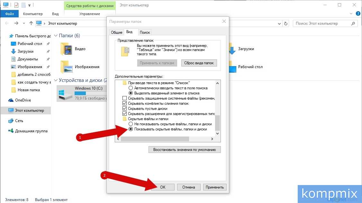Image resolution: width=362 pixels, height=203 pixels.
Task: Click the Forward navigation arrow
Action: [16, 23]
